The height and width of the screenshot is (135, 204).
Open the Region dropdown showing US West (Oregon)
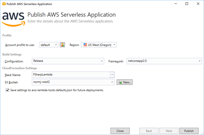click(x=99, y=45)
